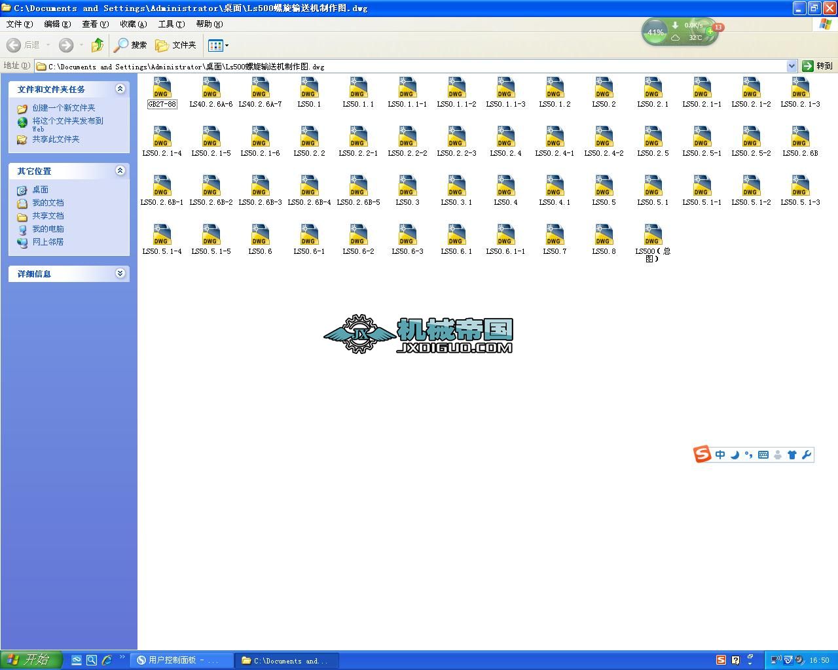Open the 工具(T) menu
Viewport: 838px width, 670px height.
[x=171, y=24]
